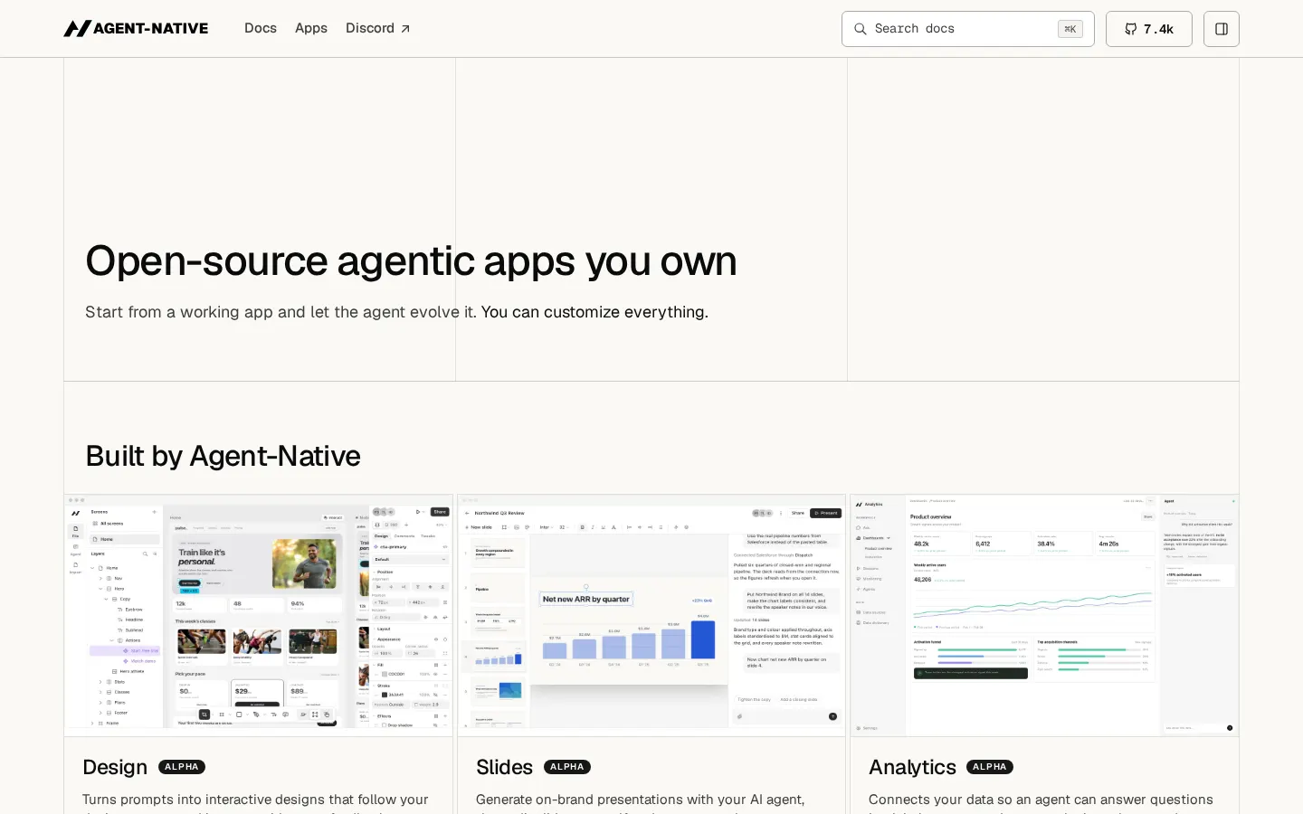Click the "Open-source agentic apps you own" headline

coord(411,261)
